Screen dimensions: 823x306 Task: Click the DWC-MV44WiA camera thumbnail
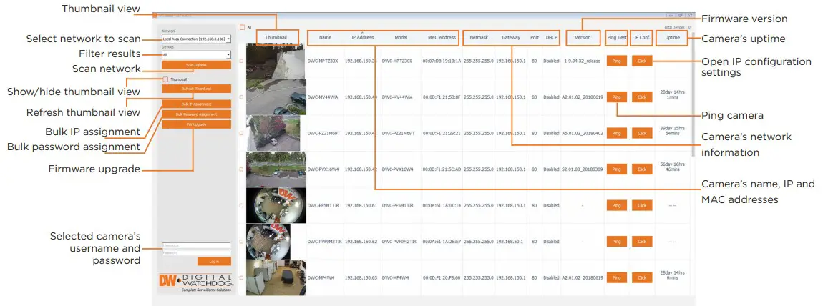point(276,97)
